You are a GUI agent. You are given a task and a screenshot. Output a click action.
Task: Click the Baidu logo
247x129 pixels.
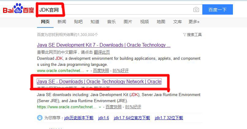[x=18, y=9]
